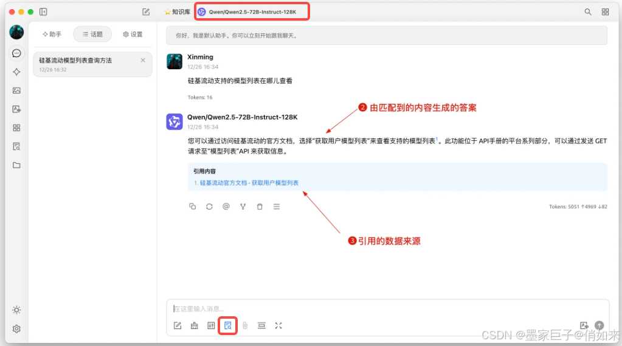Click the default assistant greeting prompt bar
This screenshot has width=622, height=346.
(386, 36)
